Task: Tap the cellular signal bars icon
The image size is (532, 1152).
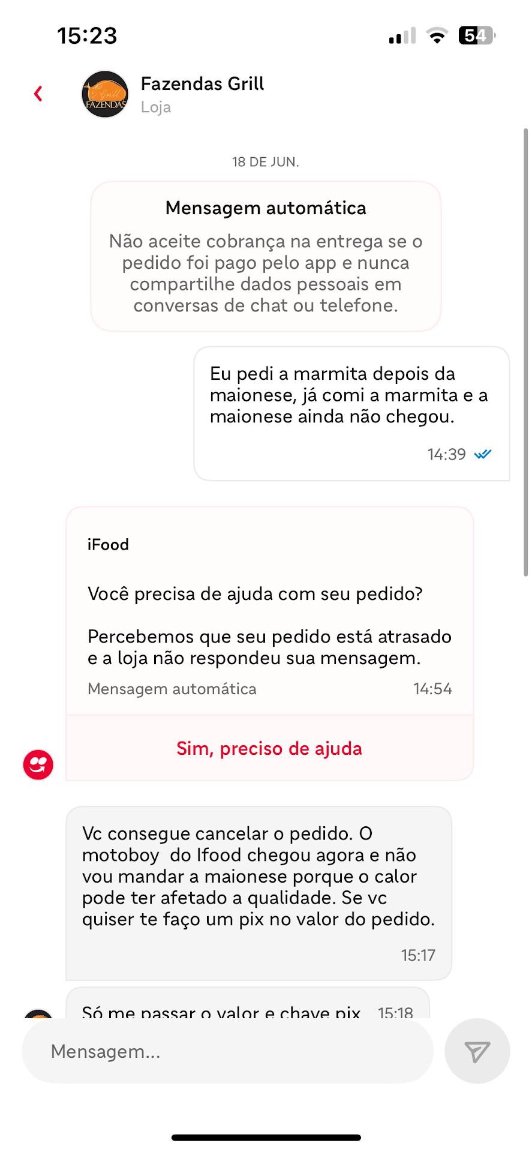Action: click(402, 36)
